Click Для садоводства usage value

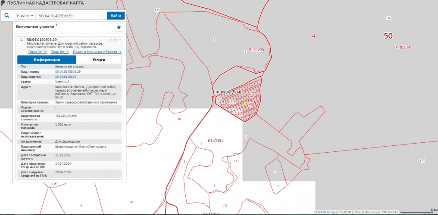pyautogui.click(x=67, y=141)
